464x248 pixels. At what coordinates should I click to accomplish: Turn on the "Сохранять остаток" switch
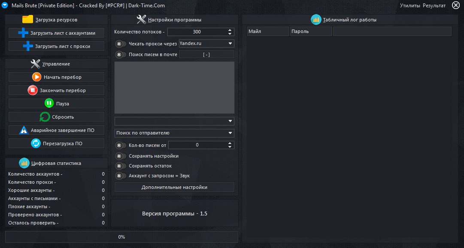point(121,166)
